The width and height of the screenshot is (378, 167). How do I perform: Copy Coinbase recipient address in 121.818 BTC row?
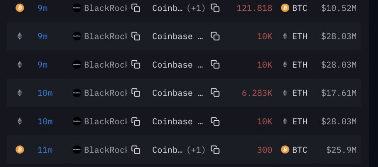coord(215,8)
